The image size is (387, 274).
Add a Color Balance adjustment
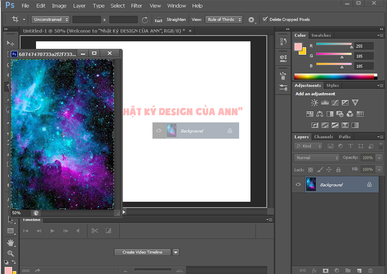(x=320, y=114)
